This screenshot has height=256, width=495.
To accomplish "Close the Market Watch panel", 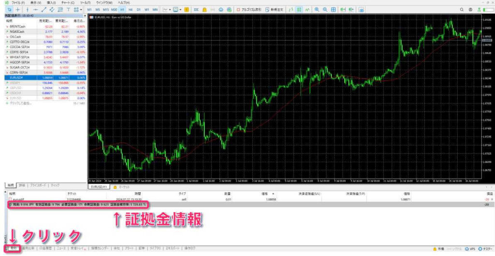I will 85,15.
